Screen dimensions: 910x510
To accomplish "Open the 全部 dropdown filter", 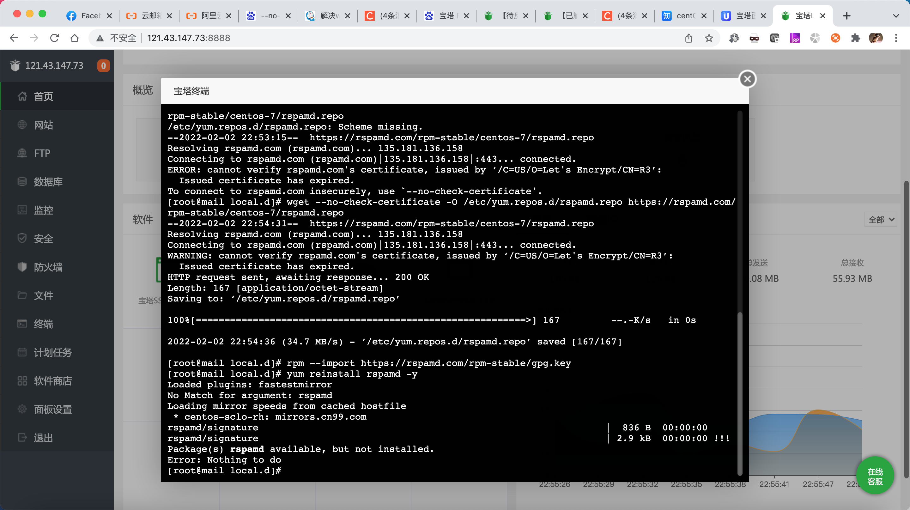I will [880, 220].
